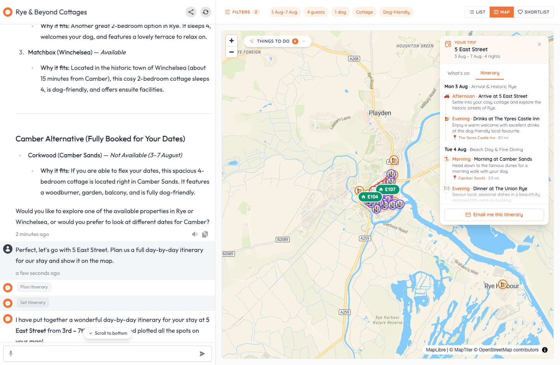Click the 4 guests filter chip
Viewport: 560px width, 365px height.
(x=316, y=12)
